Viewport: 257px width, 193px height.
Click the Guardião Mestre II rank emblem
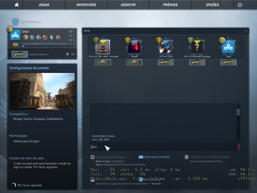(20, 54)
